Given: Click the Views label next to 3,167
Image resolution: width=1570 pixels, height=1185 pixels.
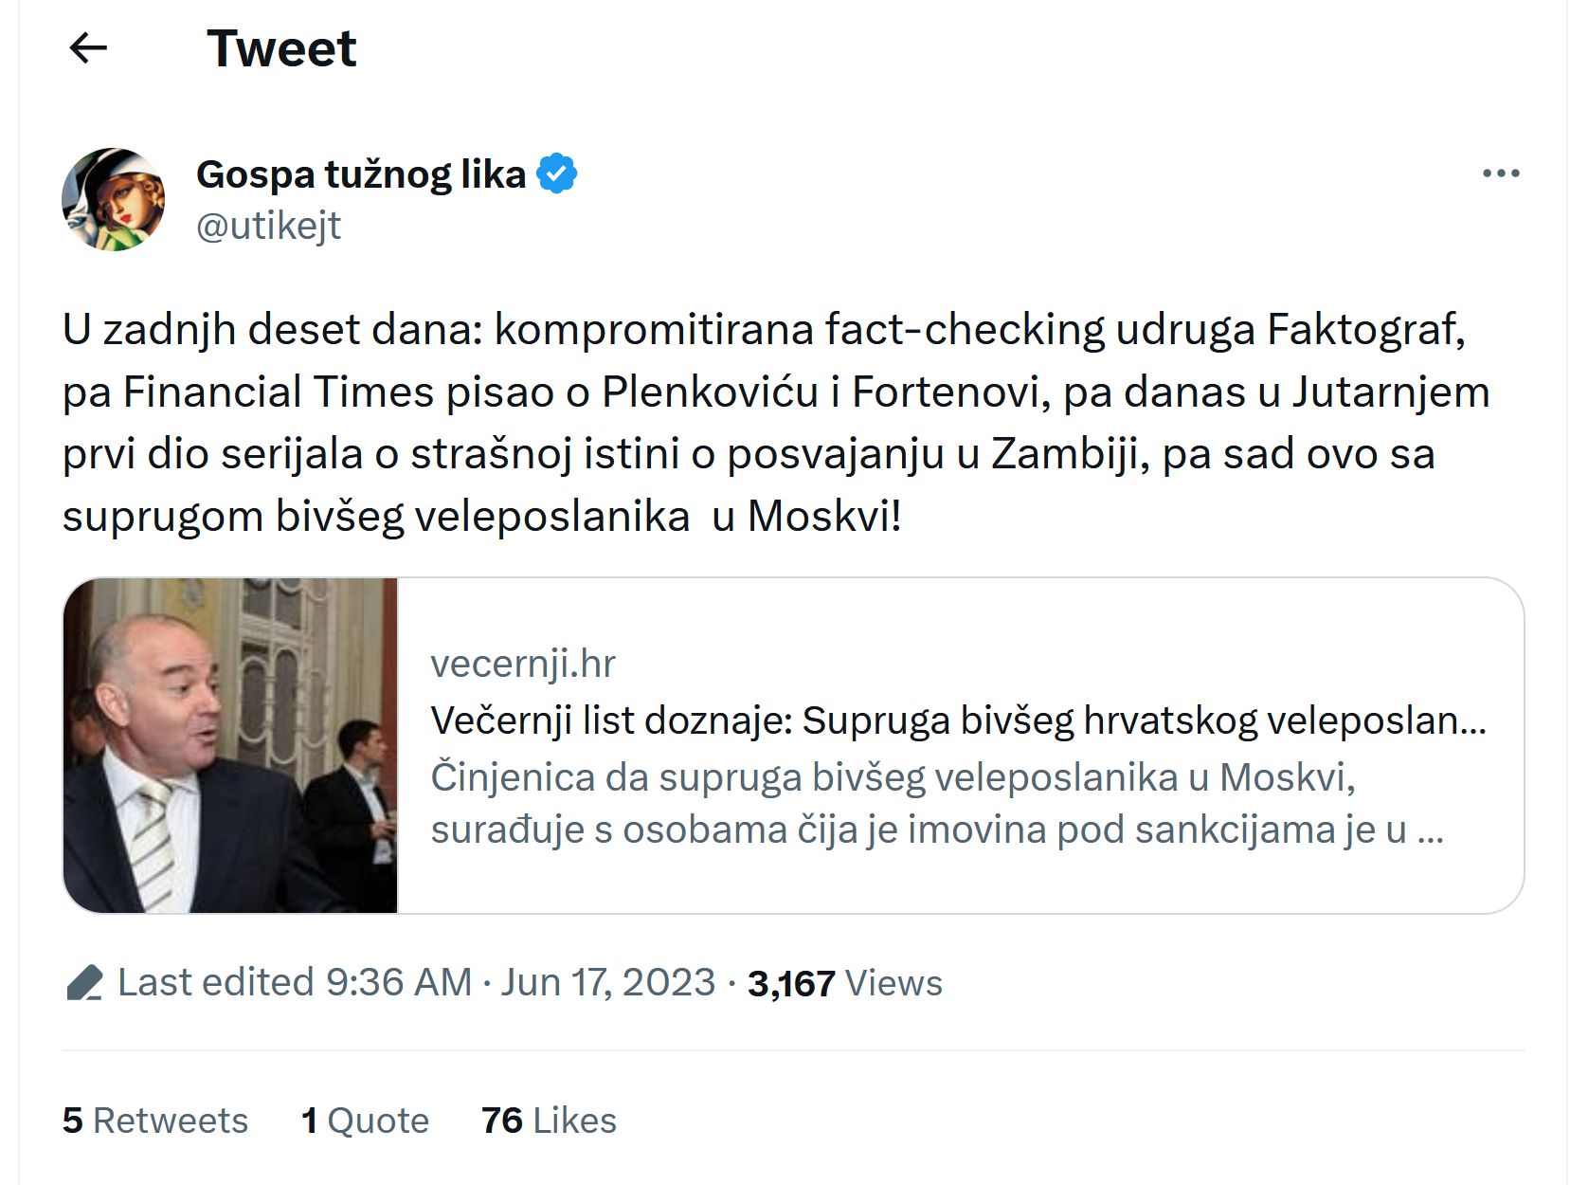Looking at the screenshot, I should [893, 984].
